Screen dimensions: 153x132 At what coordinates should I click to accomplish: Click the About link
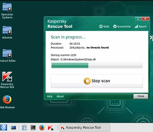point(60,96)
